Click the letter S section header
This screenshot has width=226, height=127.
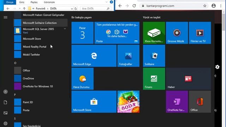(15, 119)
